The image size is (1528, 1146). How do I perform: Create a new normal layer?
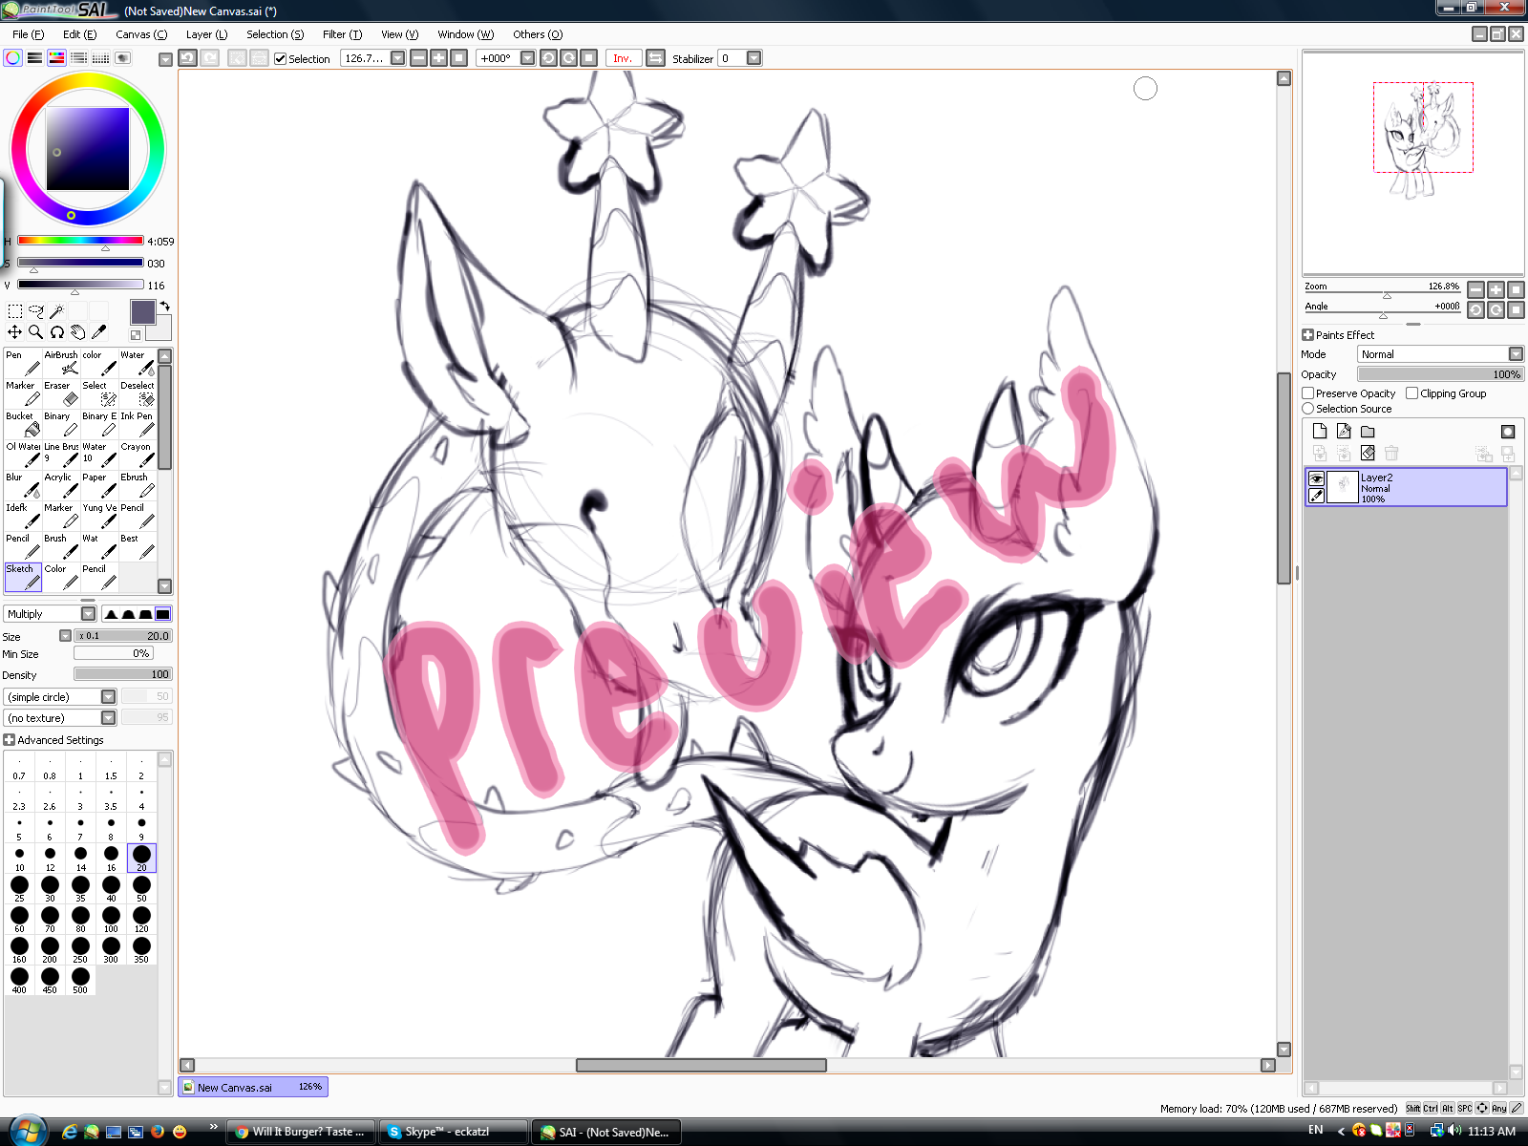tap(1320, 432)
